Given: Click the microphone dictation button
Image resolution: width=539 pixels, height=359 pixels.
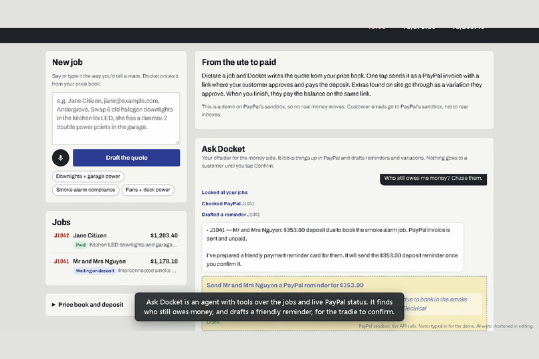Looking at the screenshot, I should 60,158.
